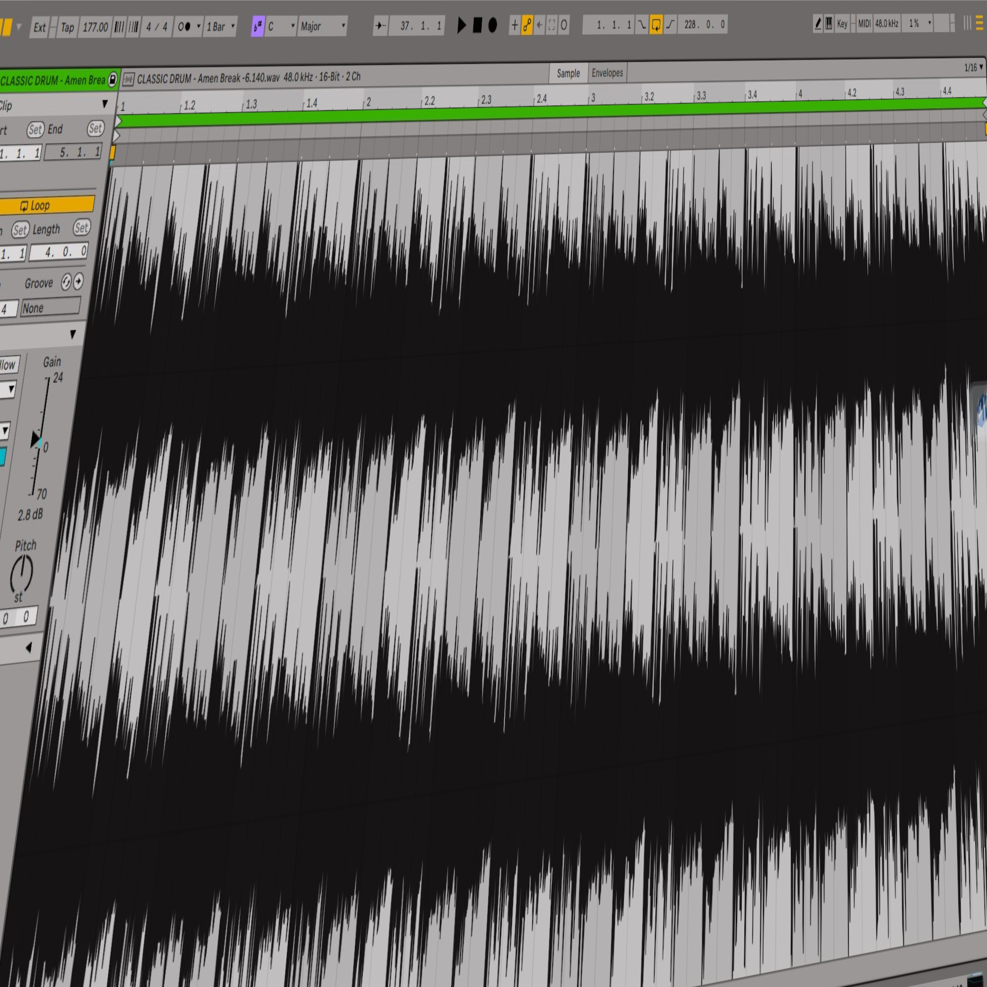Click the computer MIDI keyboard icon

pos(829,24)
